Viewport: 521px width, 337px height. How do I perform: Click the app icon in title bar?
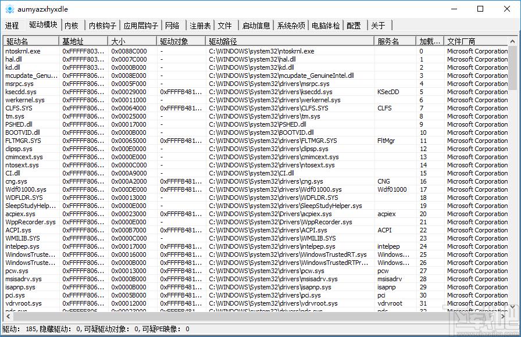point(10,9)
